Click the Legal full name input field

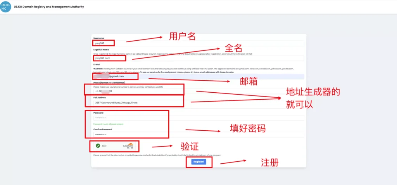(198, 58)
